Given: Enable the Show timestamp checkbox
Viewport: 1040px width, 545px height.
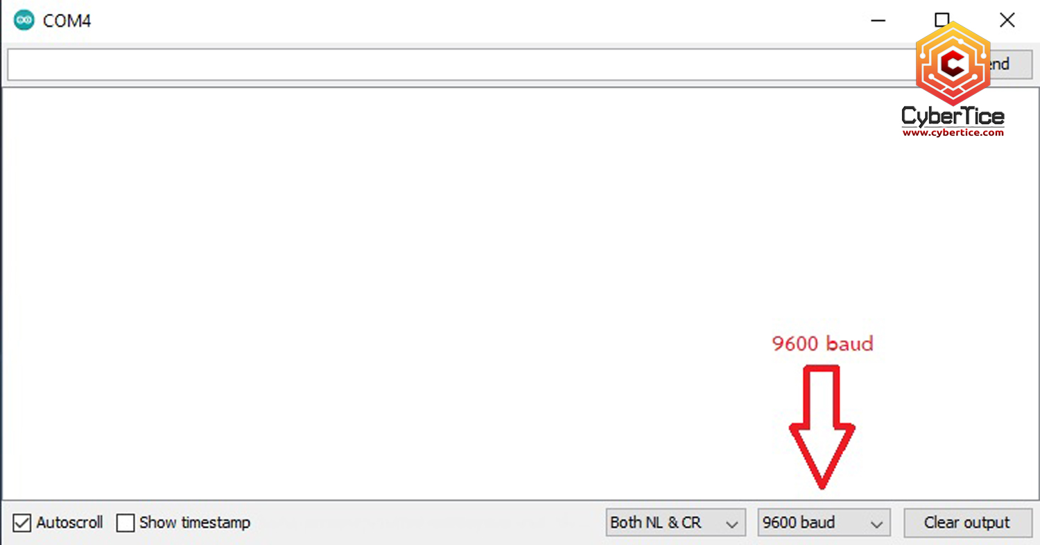Looking at the screenshot, I should pos(125,523).
